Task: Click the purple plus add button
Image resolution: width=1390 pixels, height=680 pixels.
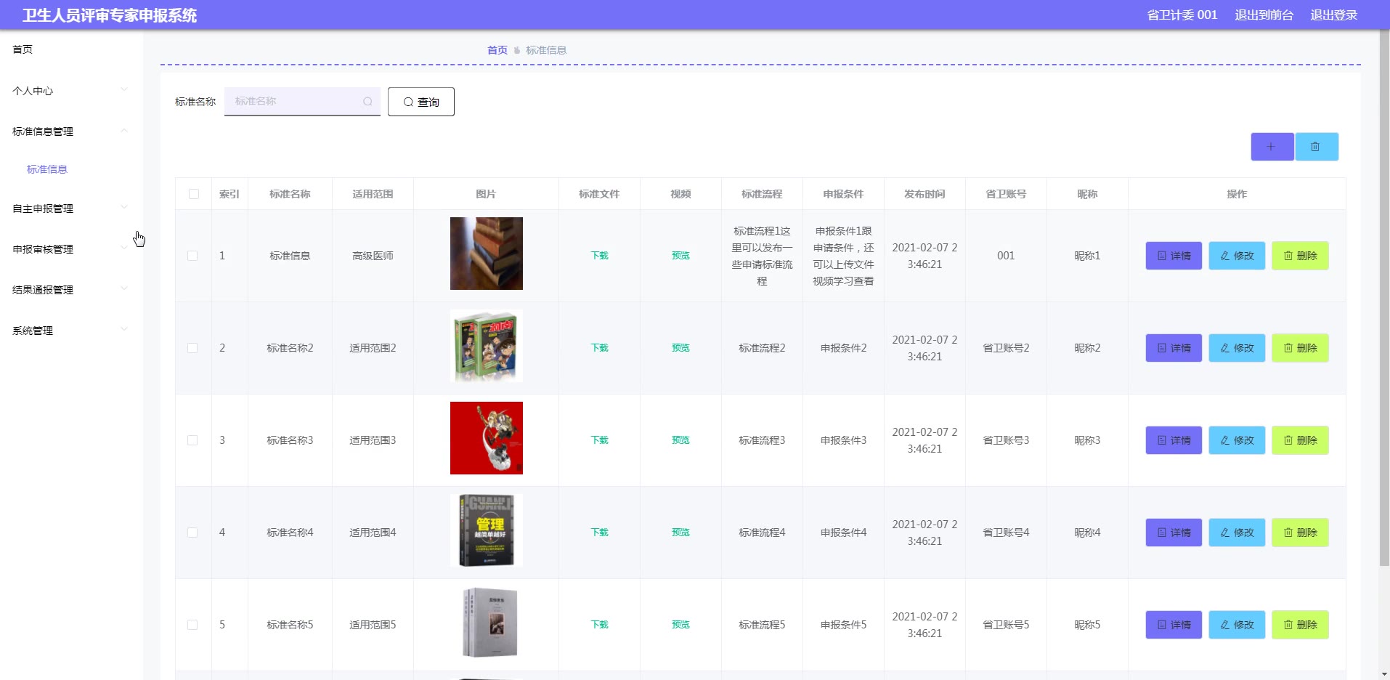Action: point(1272,147)
